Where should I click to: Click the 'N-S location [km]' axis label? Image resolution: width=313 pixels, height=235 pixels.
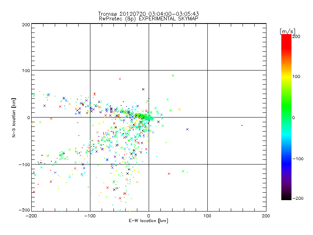click(x=14, y=117)
